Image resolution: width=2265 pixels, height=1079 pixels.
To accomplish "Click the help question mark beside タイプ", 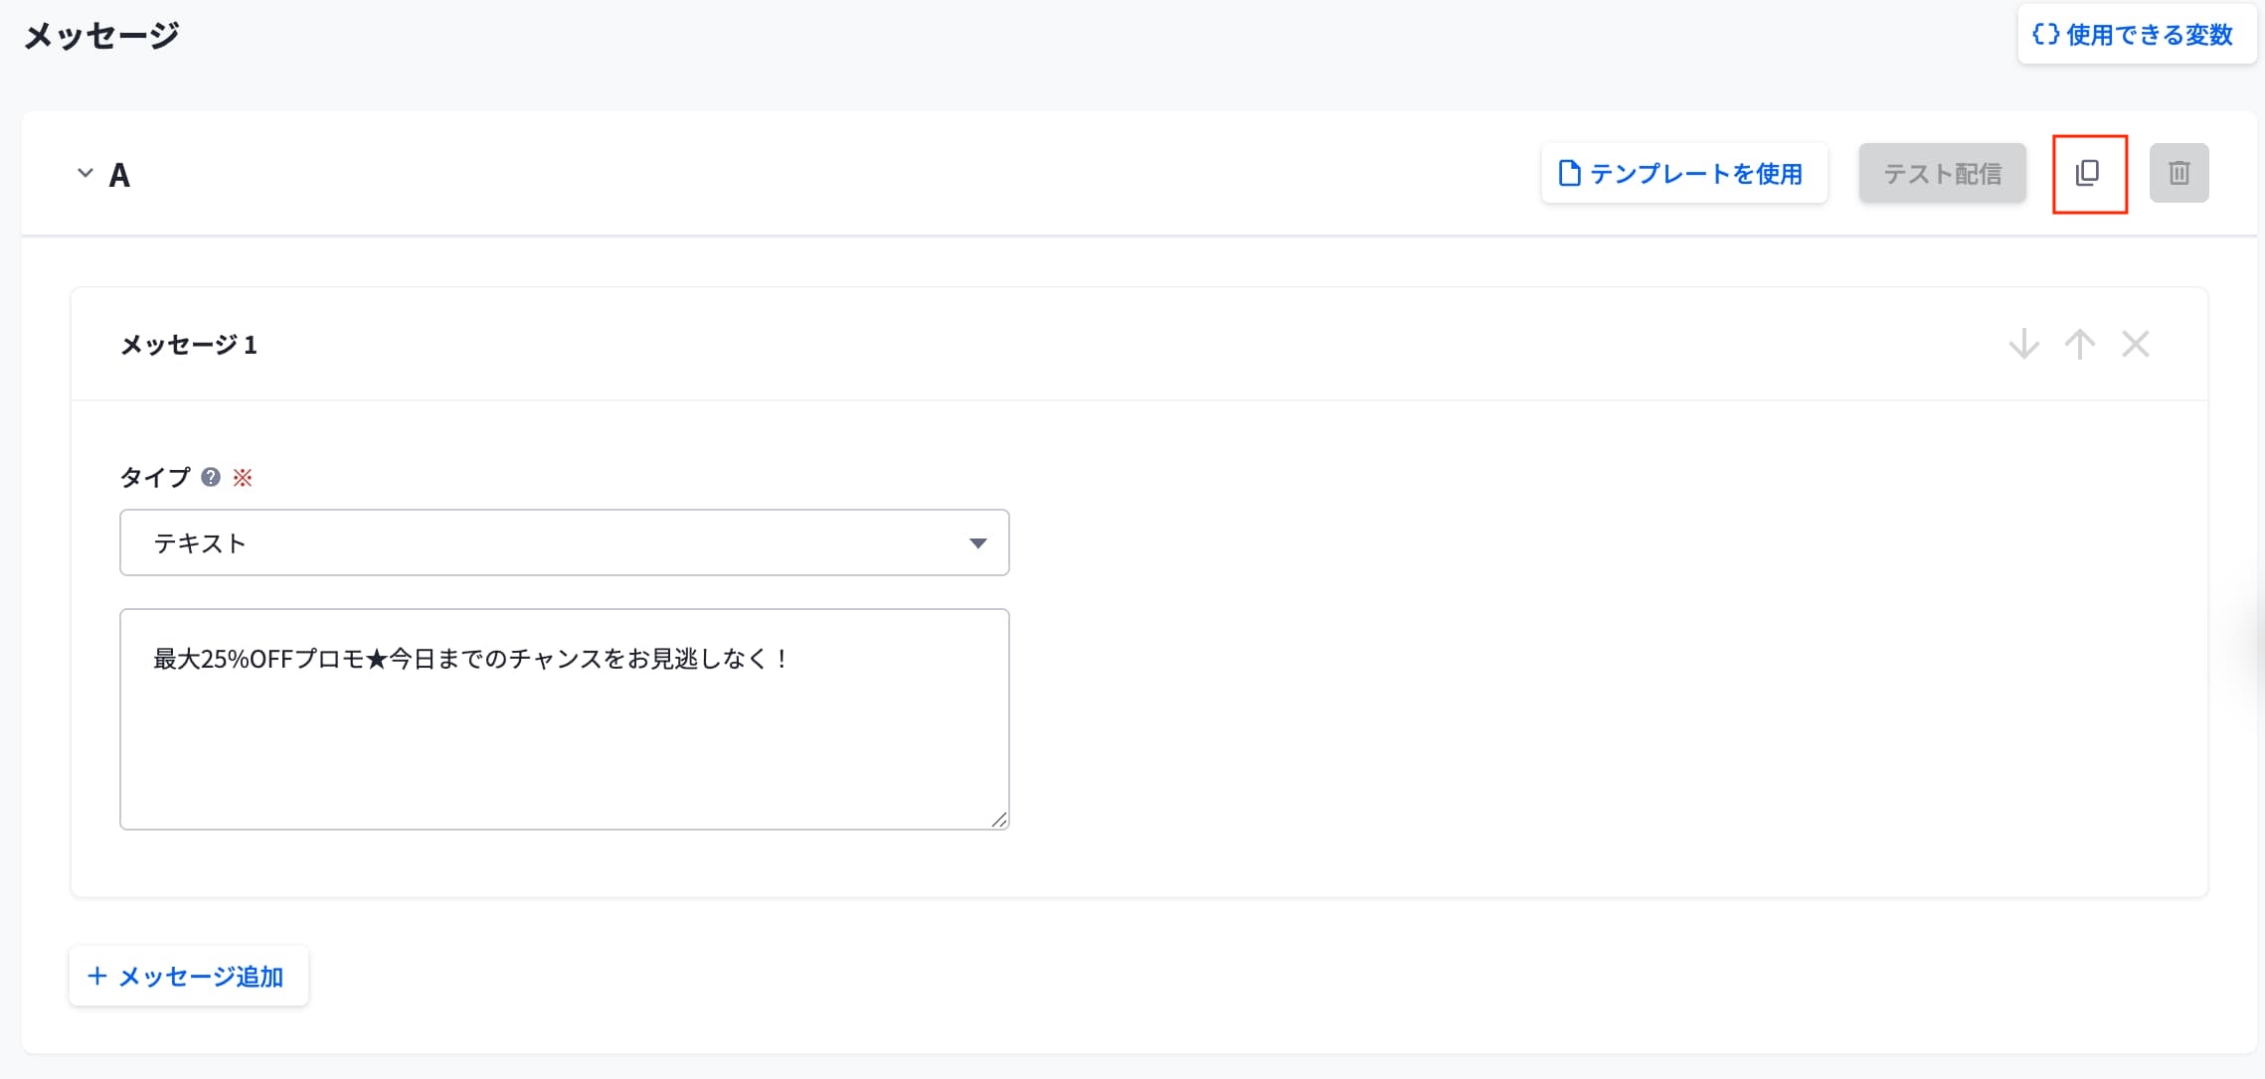I will point(211,477).
